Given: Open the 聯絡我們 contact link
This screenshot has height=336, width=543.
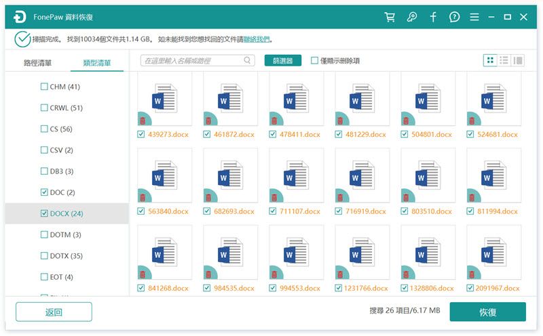Looking at the screenshot, I should (x=257, y=39).
